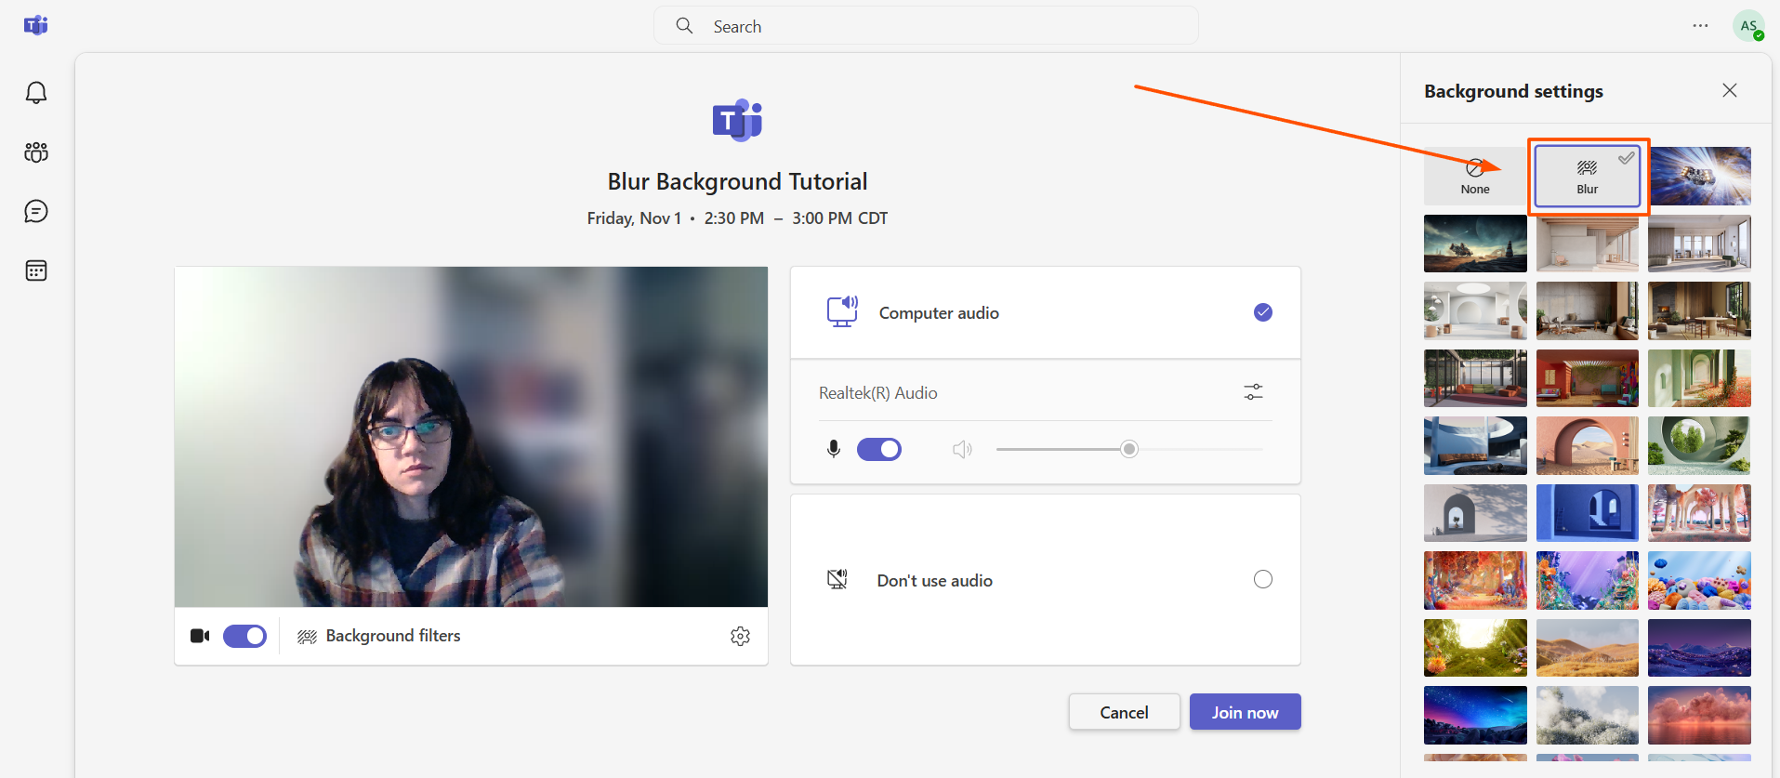
Task: Cancel joining the meeting
Action: pos(1124,712)
